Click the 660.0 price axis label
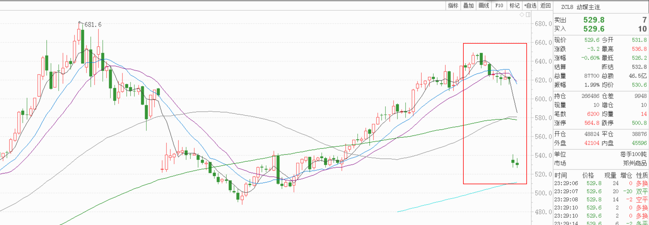 [x=543, y=42]
